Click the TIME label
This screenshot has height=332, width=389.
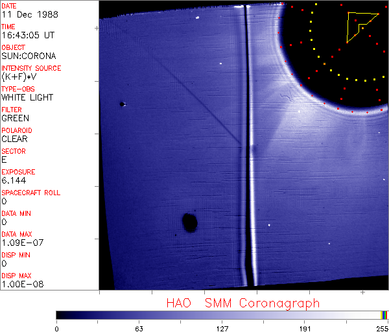point(8,27)
